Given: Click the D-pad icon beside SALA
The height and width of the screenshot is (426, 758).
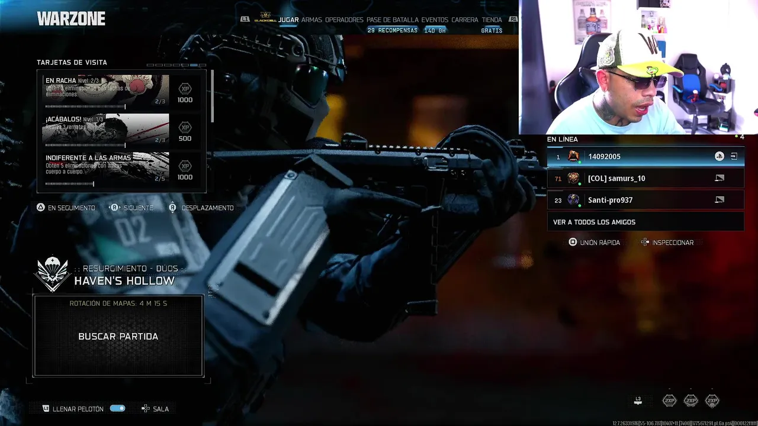Looking at the screenshot, I should point(146,408).
